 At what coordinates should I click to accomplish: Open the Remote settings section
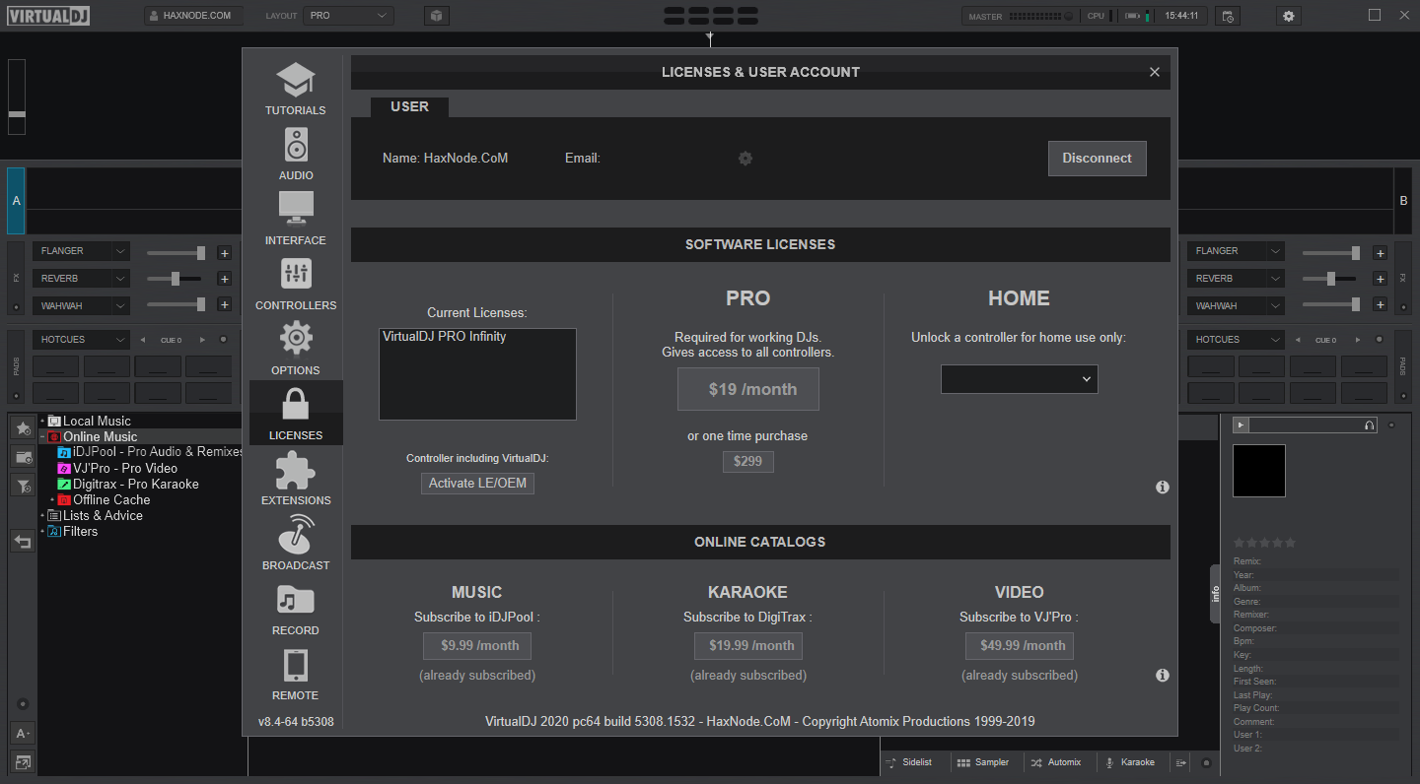point(295,674)
